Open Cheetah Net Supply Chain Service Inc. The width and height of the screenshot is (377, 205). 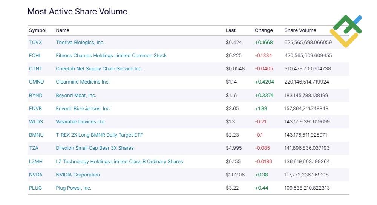99,69
